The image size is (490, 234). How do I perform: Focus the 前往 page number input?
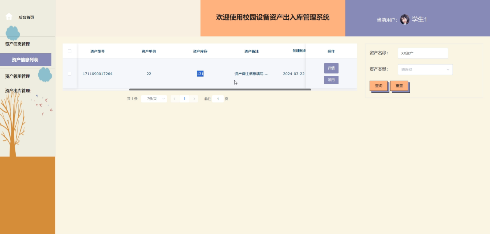(x=218, y=99)
